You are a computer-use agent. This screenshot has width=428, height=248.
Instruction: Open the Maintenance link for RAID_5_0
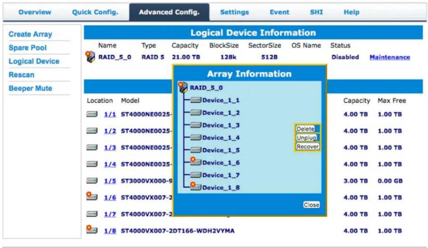tap(390, 57)
